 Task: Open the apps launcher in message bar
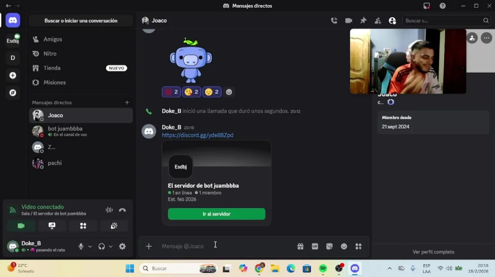359,246
